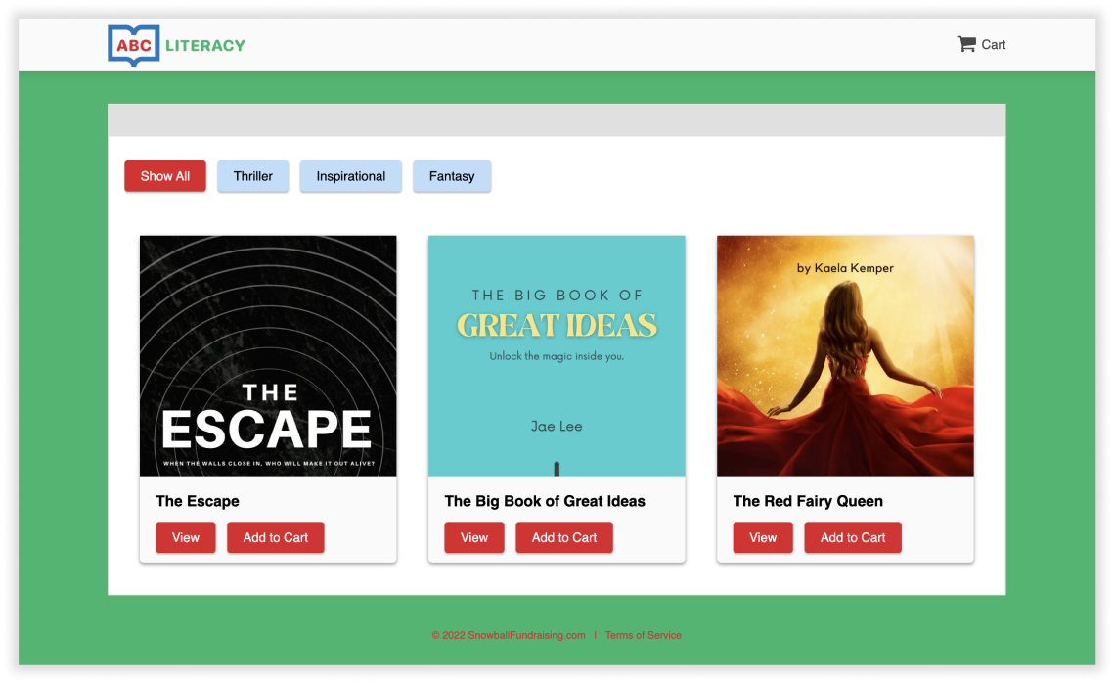Click 'The Big Book of Great Ideas' title

(545, 501)
